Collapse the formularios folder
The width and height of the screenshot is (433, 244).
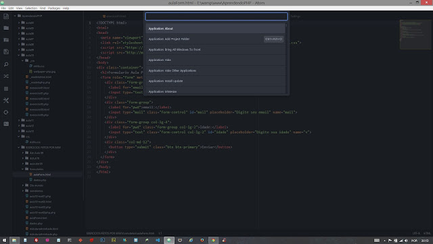pyautogui.click(x=23, y=169)
